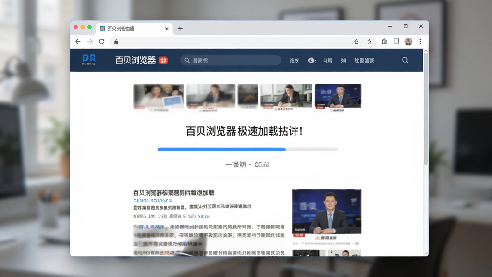
Task: Click the small blue link after article stats
Action: (x=204, y=217)
